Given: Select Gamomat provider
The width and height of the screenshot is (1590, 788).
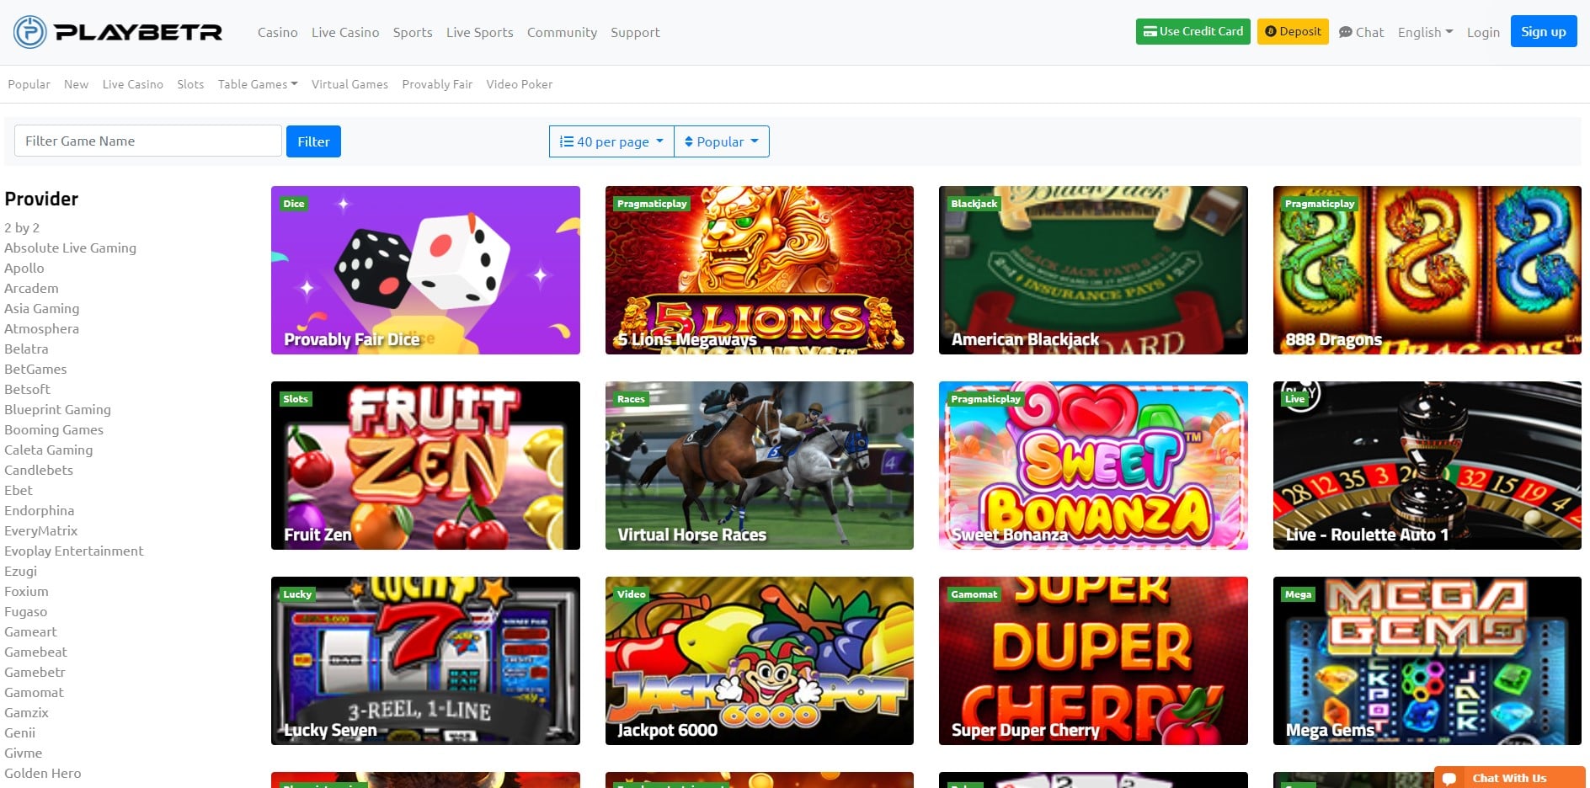Looking at the screenshot, I should [34, 692].
